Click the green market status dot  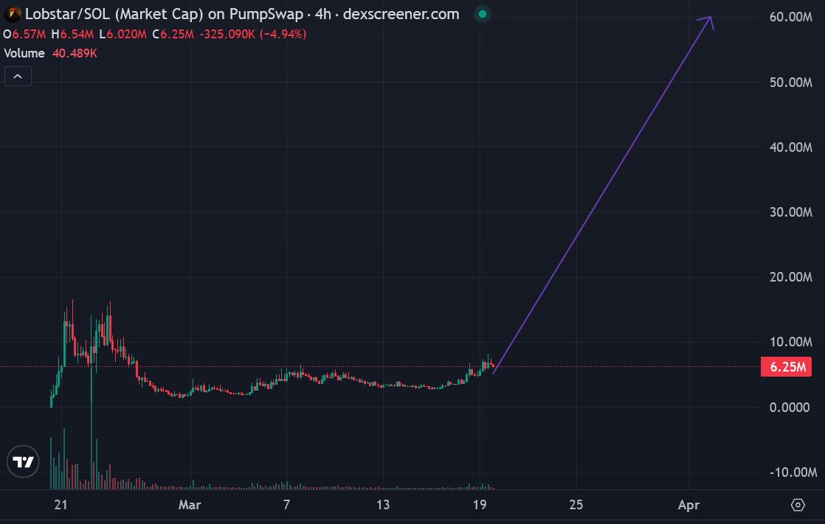tap(482, 14)
